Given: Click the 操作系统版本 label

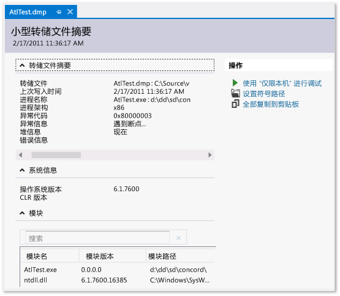Looking at the screenshot, I should pyautogui.click(x=41, y=189).
